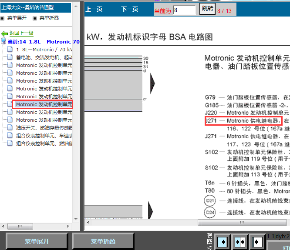Image resolution: width=290 pixels, height=250 pixels.
Task: Click the page number input field
Action: click(184, 10)
